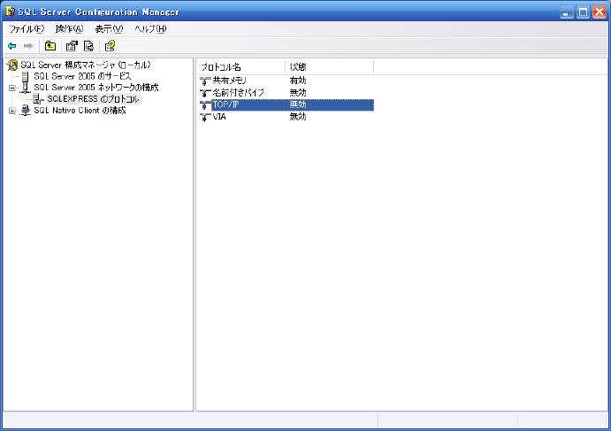611x431 pixels.
Task: Click the Forward arrow toolbar icon
Action: pos(28,46)
